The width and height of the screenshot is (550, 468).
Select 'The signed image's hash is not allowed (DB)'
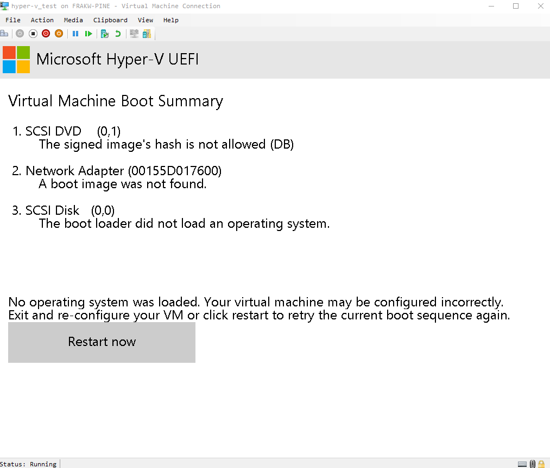(166, 144)
